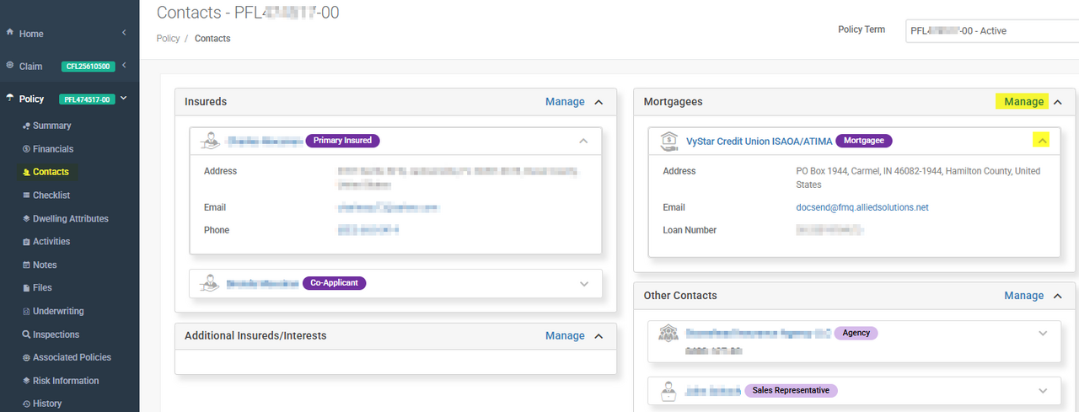Collapse the Primary Insured card
Viewport: 1079px width, 412px height.
point(583,141)
